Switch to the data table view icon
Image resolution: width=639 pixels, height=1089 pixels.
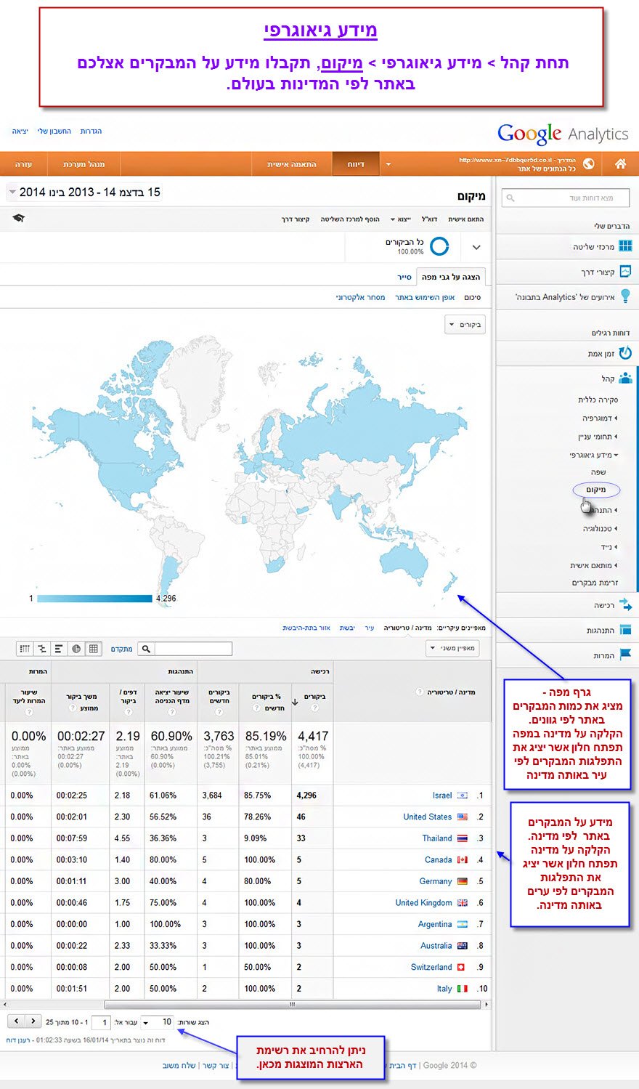[x=94, y=649]
